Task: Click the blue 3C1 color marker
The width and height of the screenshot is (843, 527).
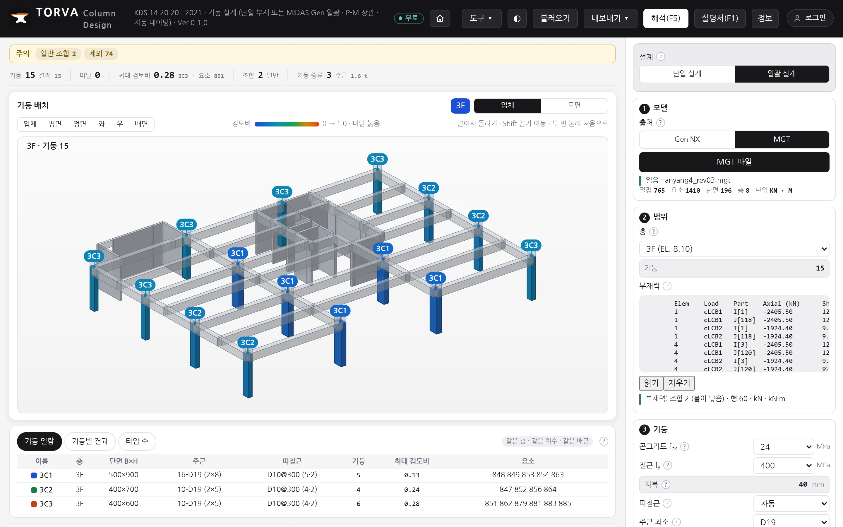Action: point(34,475)
